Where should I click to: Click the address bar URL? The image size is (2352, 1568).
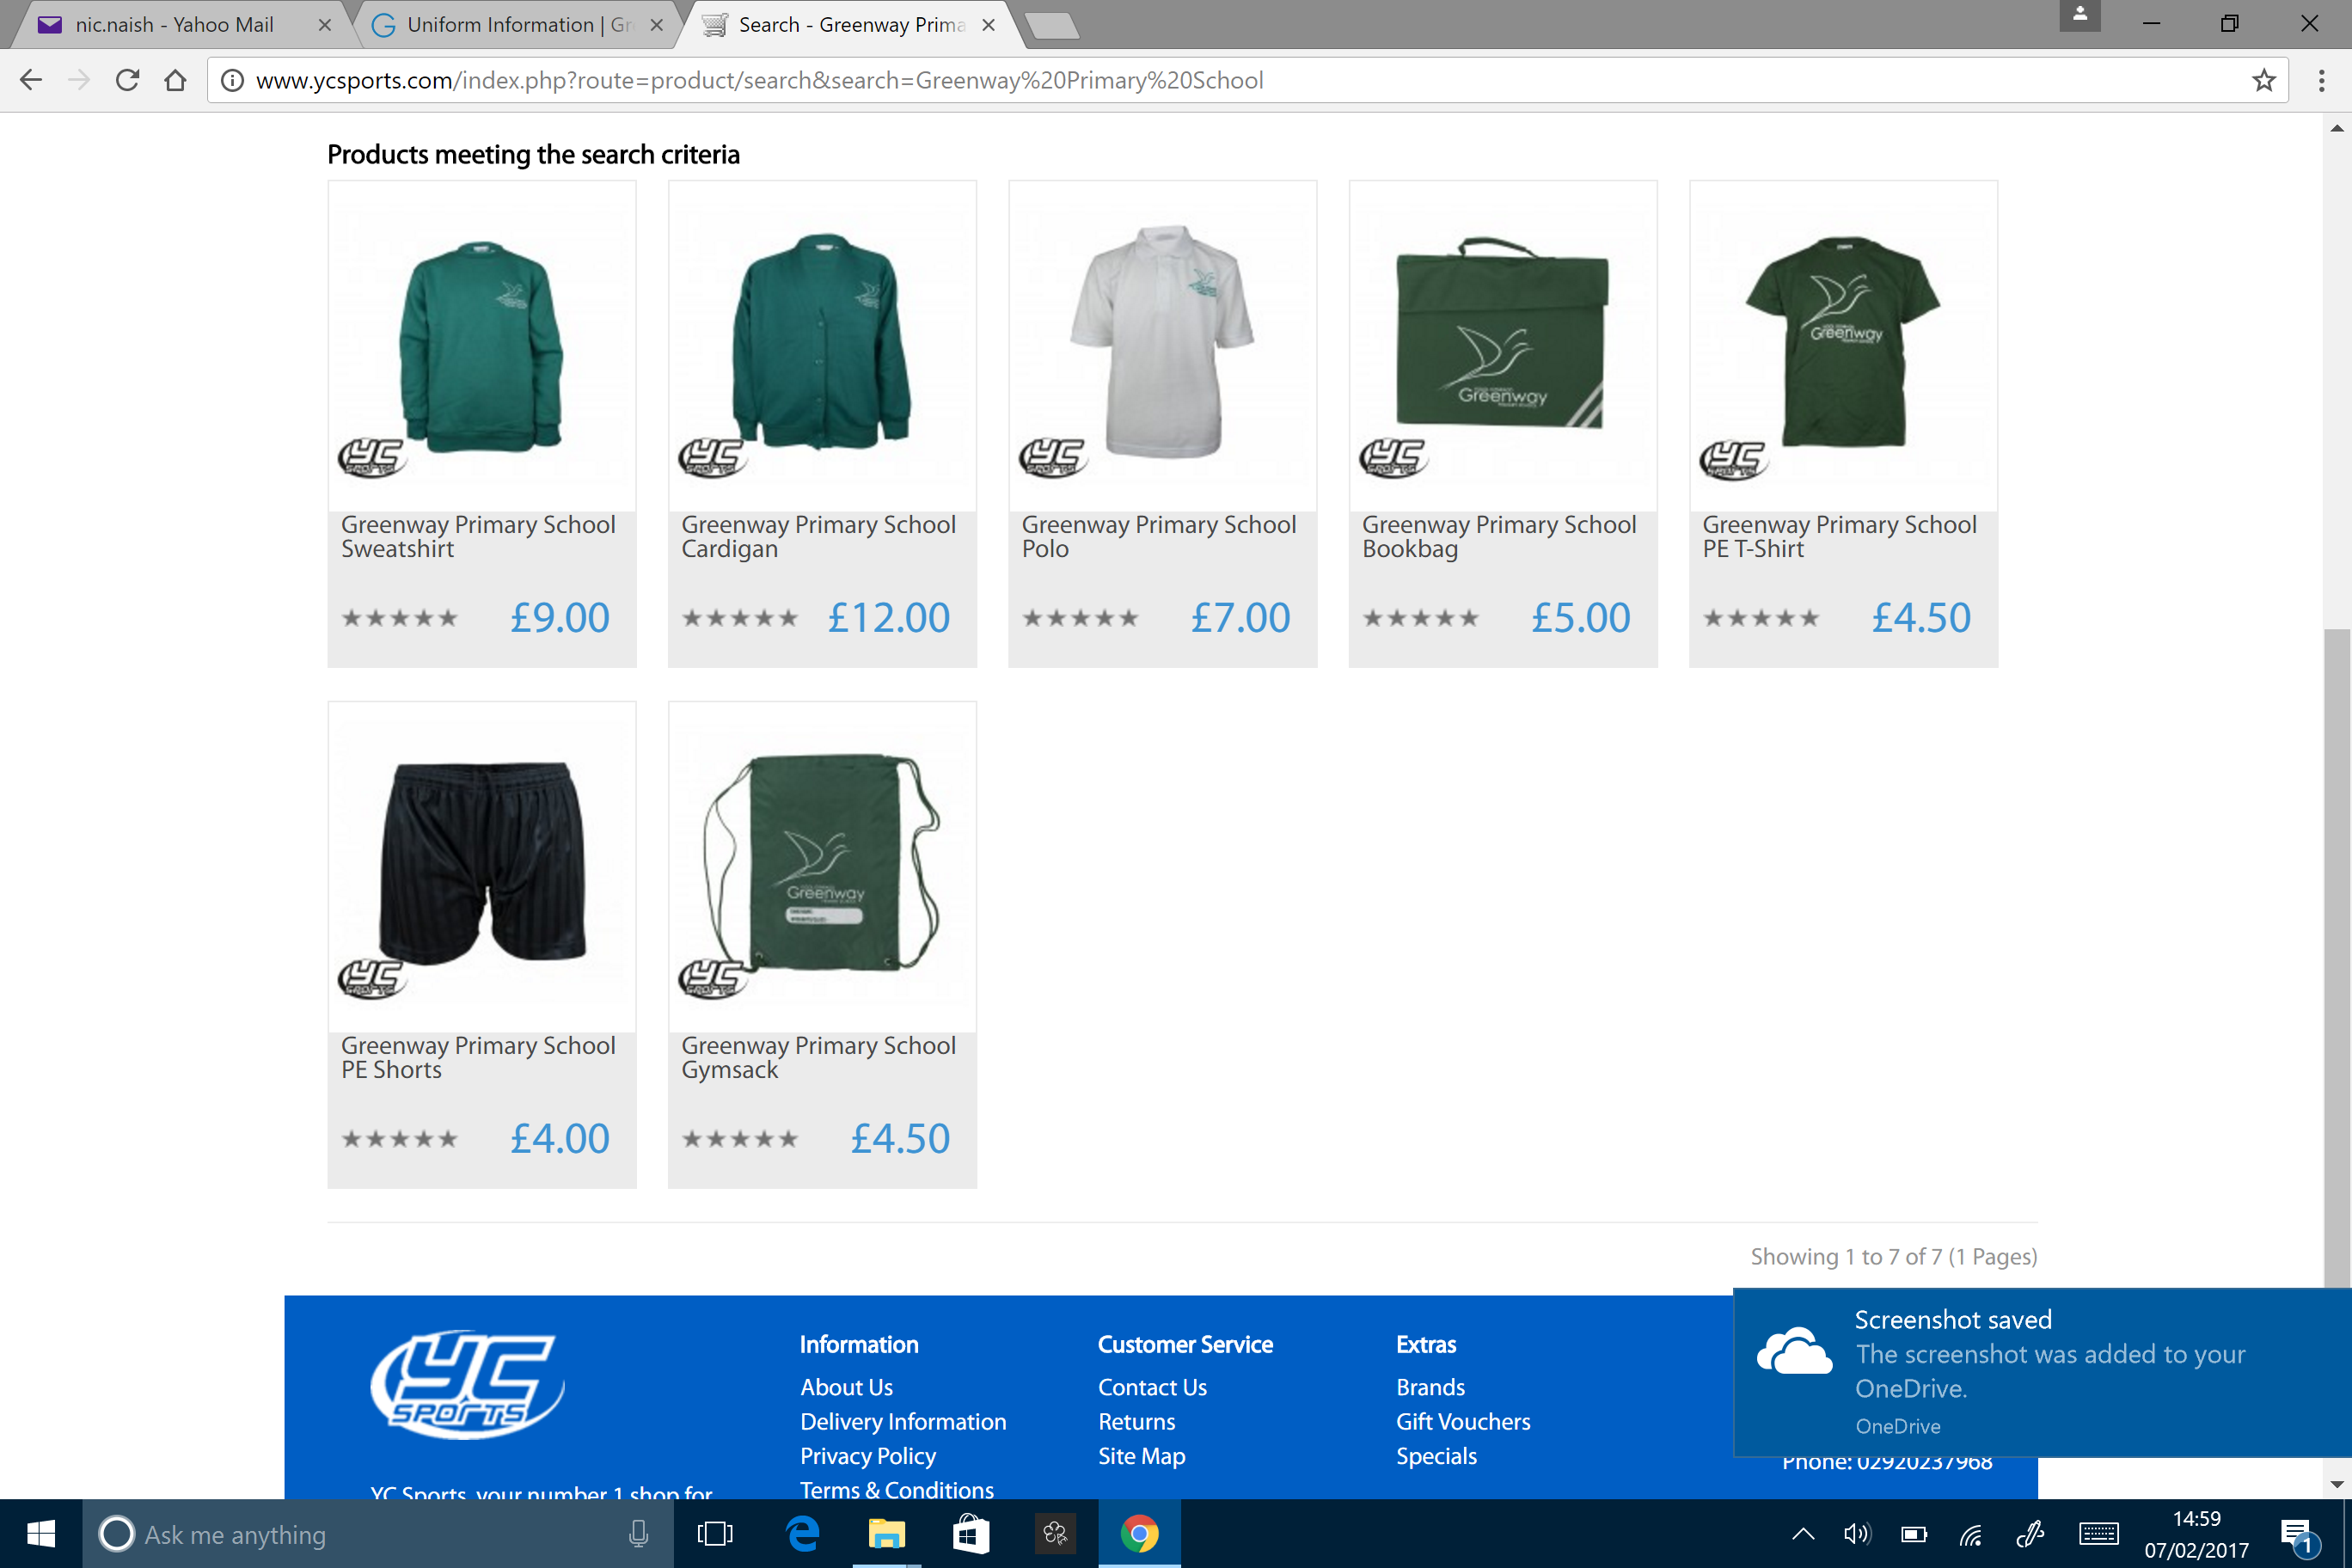760,80
